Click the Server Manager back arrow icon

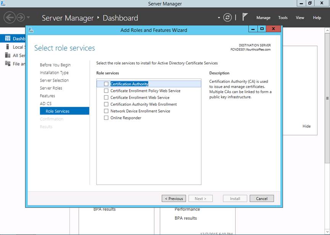pyautogui.click(x=10, y=18)
